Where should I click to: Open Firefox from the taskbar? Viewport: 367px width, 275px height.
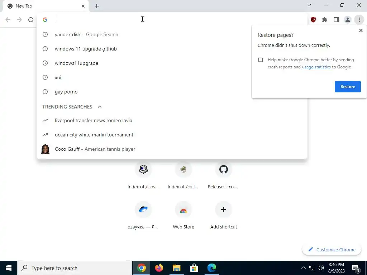tap(159, 268)
